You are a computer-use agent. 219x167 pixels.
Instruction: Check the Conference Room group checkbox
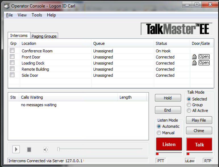(x=12, y=51)
